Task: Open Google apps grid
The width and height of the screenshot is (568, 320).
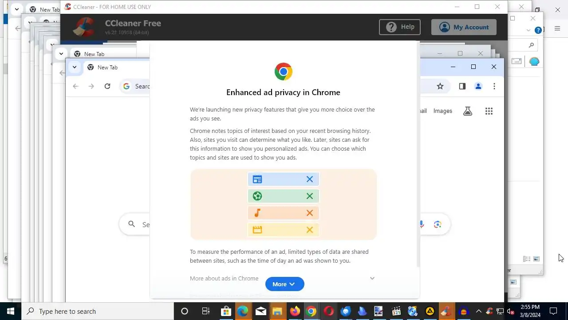Action: tap(489, 111)
